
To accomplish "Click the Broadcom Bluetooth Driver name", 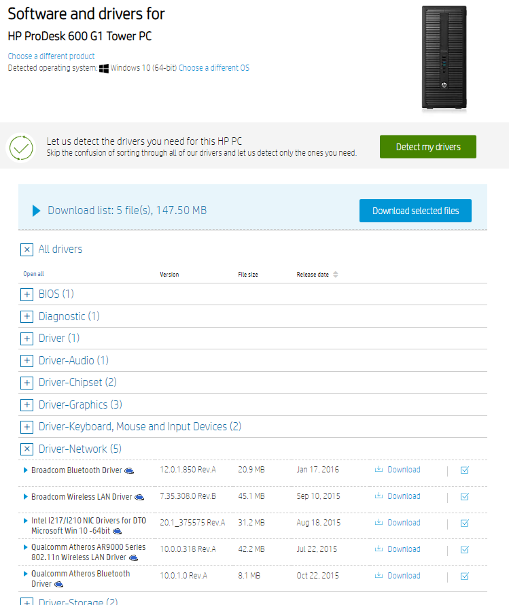I will pyautogui.click(x=76, y=470).
